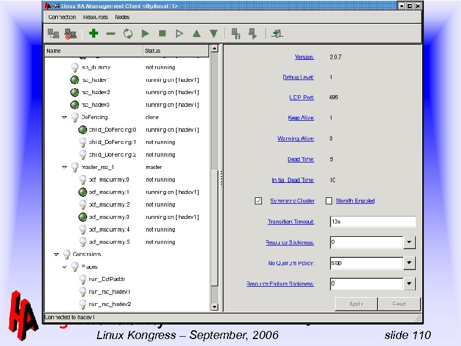This screenshot has width=461, height=346.
Task: Click the pane splitter handle dots
Action: point(221,179)
